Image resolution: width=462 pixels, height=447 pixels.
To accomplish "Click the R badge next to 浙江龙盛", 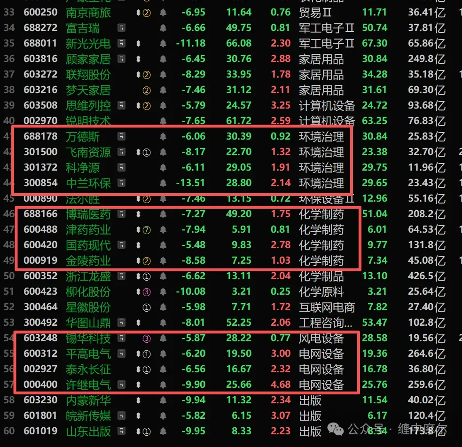I will tap(121, 276).
